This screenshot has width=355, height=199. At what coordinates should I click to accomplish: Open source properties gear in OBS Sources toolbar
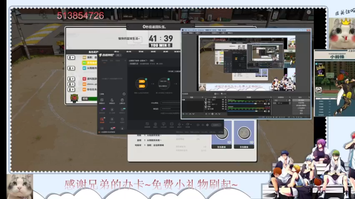(x=213, y=114)
